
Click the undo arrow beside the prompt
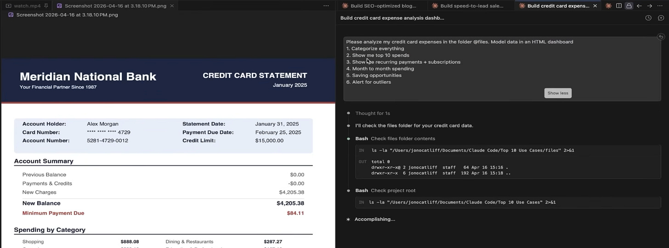pos(660,37)
